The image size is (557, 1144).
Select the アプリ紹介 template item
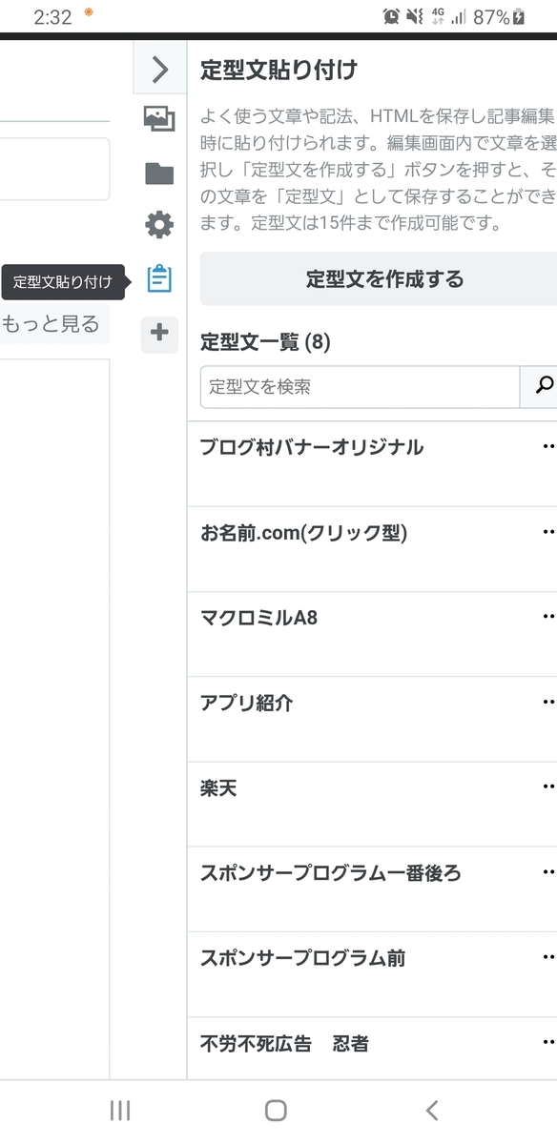pos(246,703)
